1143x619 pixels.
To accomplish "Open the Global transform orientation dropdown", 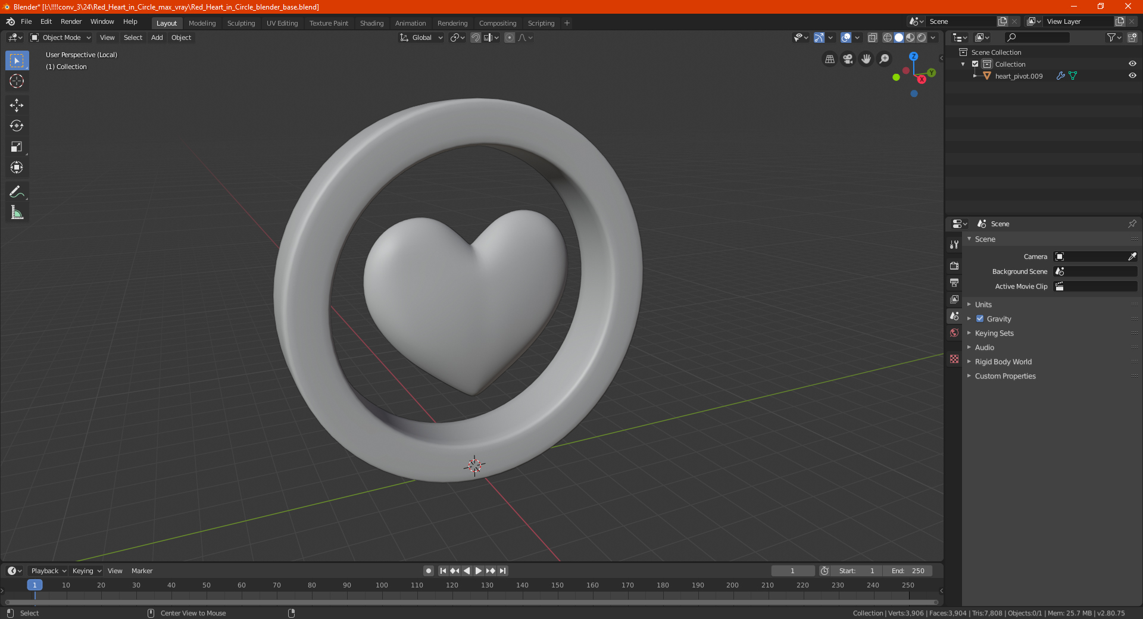I will pos(421,37).
